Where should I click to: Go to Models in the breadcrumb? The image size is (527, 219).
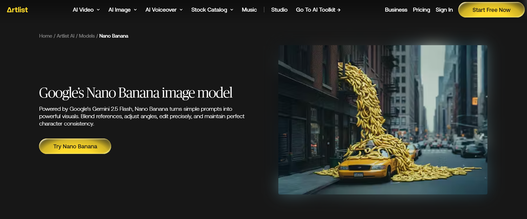[x=87, y=36]
